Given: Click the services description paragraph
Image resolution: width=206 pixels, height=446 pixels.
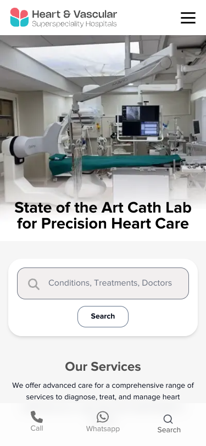Looking at the screenshot, I should (x=103, y=391).
